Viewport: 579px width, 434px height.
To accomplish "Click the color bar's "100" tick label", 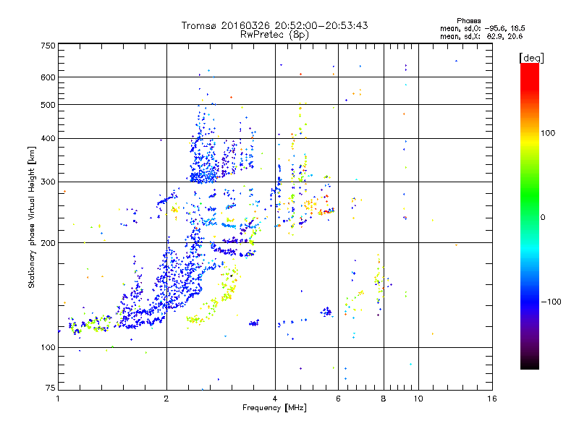I will point(548,133).
